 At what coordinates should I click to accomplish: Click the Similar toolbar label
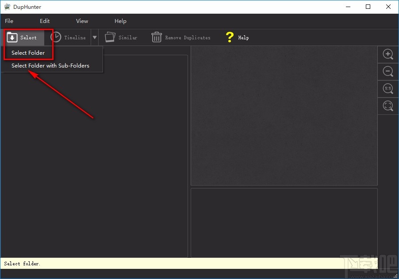(x=128, y=38)
